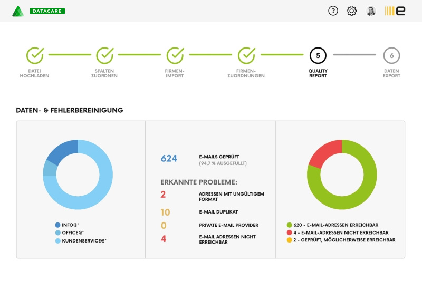Go to completed step Datei Hochladen checkmark
This screenshot has width=422, height=281.
35,55
